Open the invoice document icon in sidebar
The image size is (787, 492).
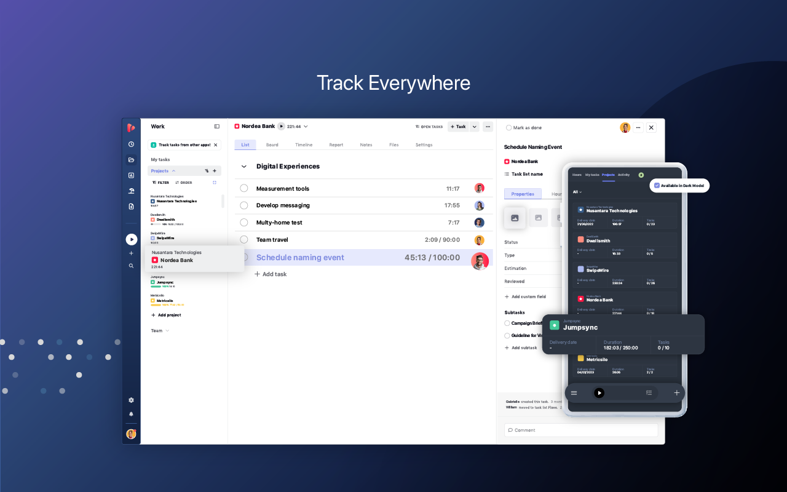[131, 207]
